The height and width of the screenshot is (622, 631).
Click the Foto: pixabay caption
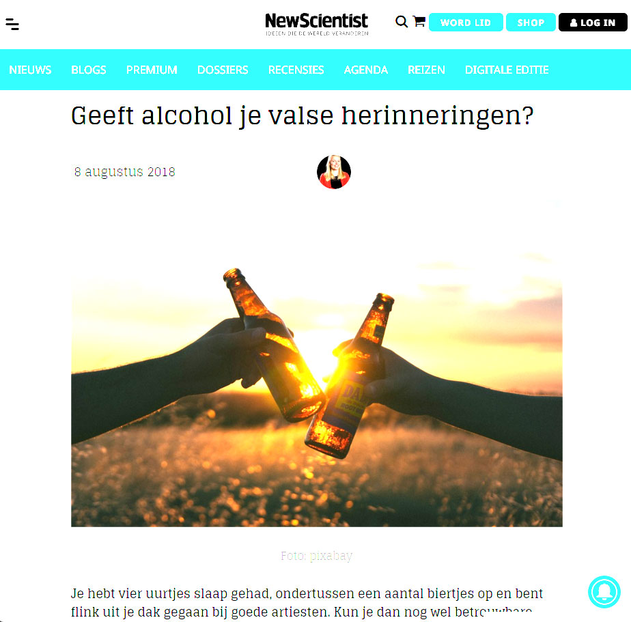tap(317, 556)
